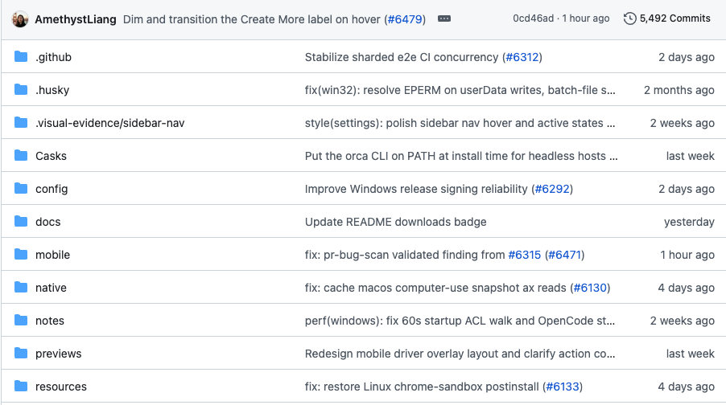The image size is (726, 405).
Task: Open the .visual-evidence/sidebar-nav directory name
Action: [110, 123]
